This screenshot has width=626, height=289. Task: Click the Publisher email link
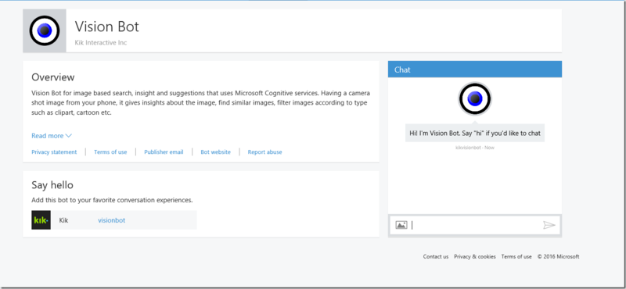164,152
